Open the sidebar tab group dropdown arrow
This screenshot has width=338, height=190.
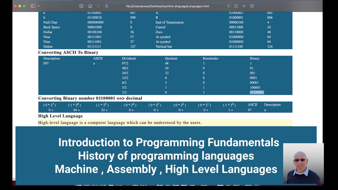(39, 6)
